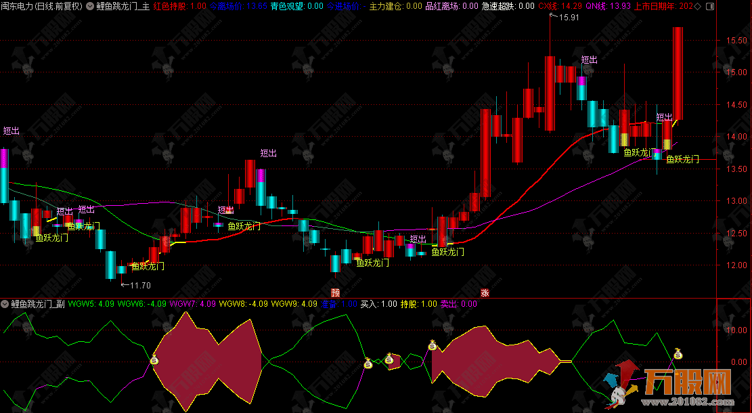
Task: Click the WGW7: 4.09 value
Action: coord(193,303)
